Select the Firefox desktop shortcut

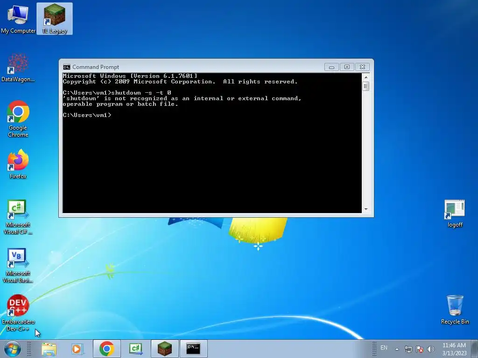pyautogui.click(x=18, y=165)
